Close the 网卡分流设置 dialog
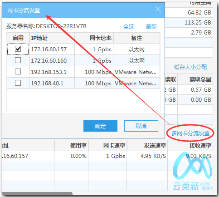The height and width of the screenshot is (197, 219). pos(158,10)
